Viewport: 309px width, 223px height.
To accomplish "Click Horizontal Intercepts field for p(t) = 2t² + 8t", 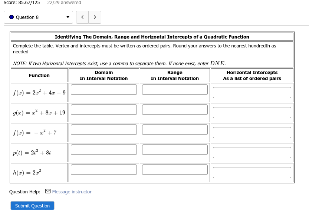I will [x=252, y=153].
